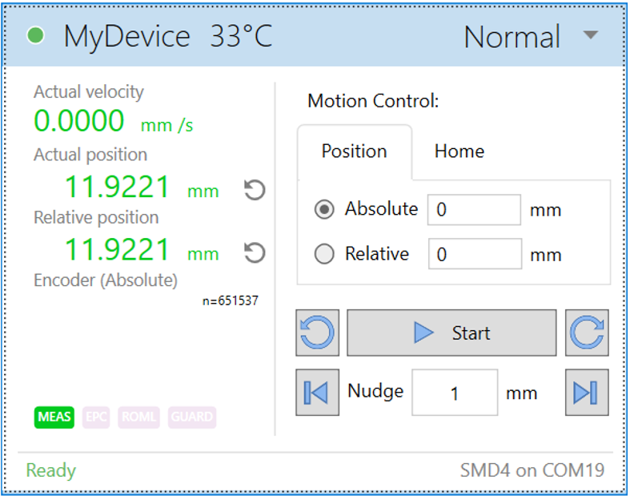The width and height of the screenshot is (630, 496).
Task: Reset the Actual position value
Action: coord(255,191)
